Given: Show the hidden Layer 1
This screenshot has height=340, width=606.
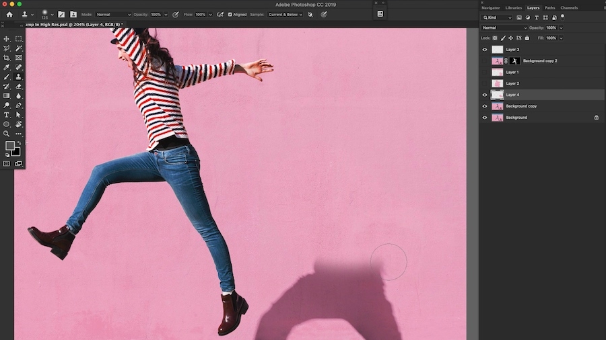Looking at the screenshot, I should [485, 72].
